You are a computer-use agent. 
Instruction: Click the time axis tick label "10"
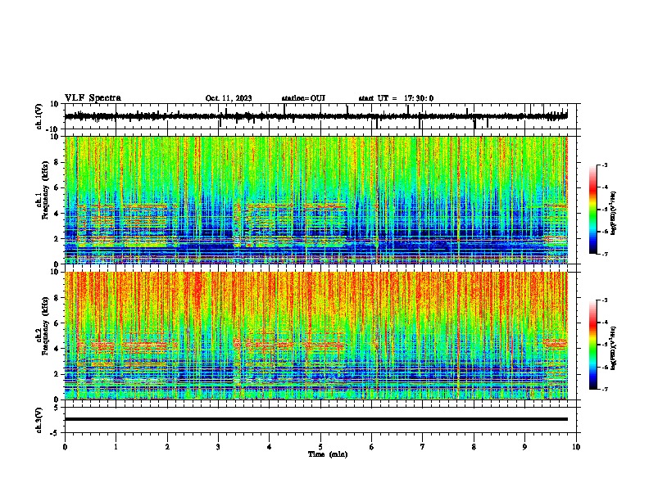576,447
